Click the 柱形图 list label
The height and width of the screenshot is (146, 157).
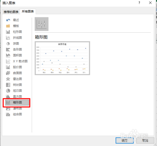(x=17, y=32)
